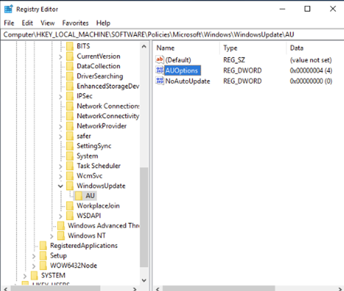Click the WOW6432Node folder icon
Image resolution: width=344 pixels, height=291 pixels.
[43, 266]
